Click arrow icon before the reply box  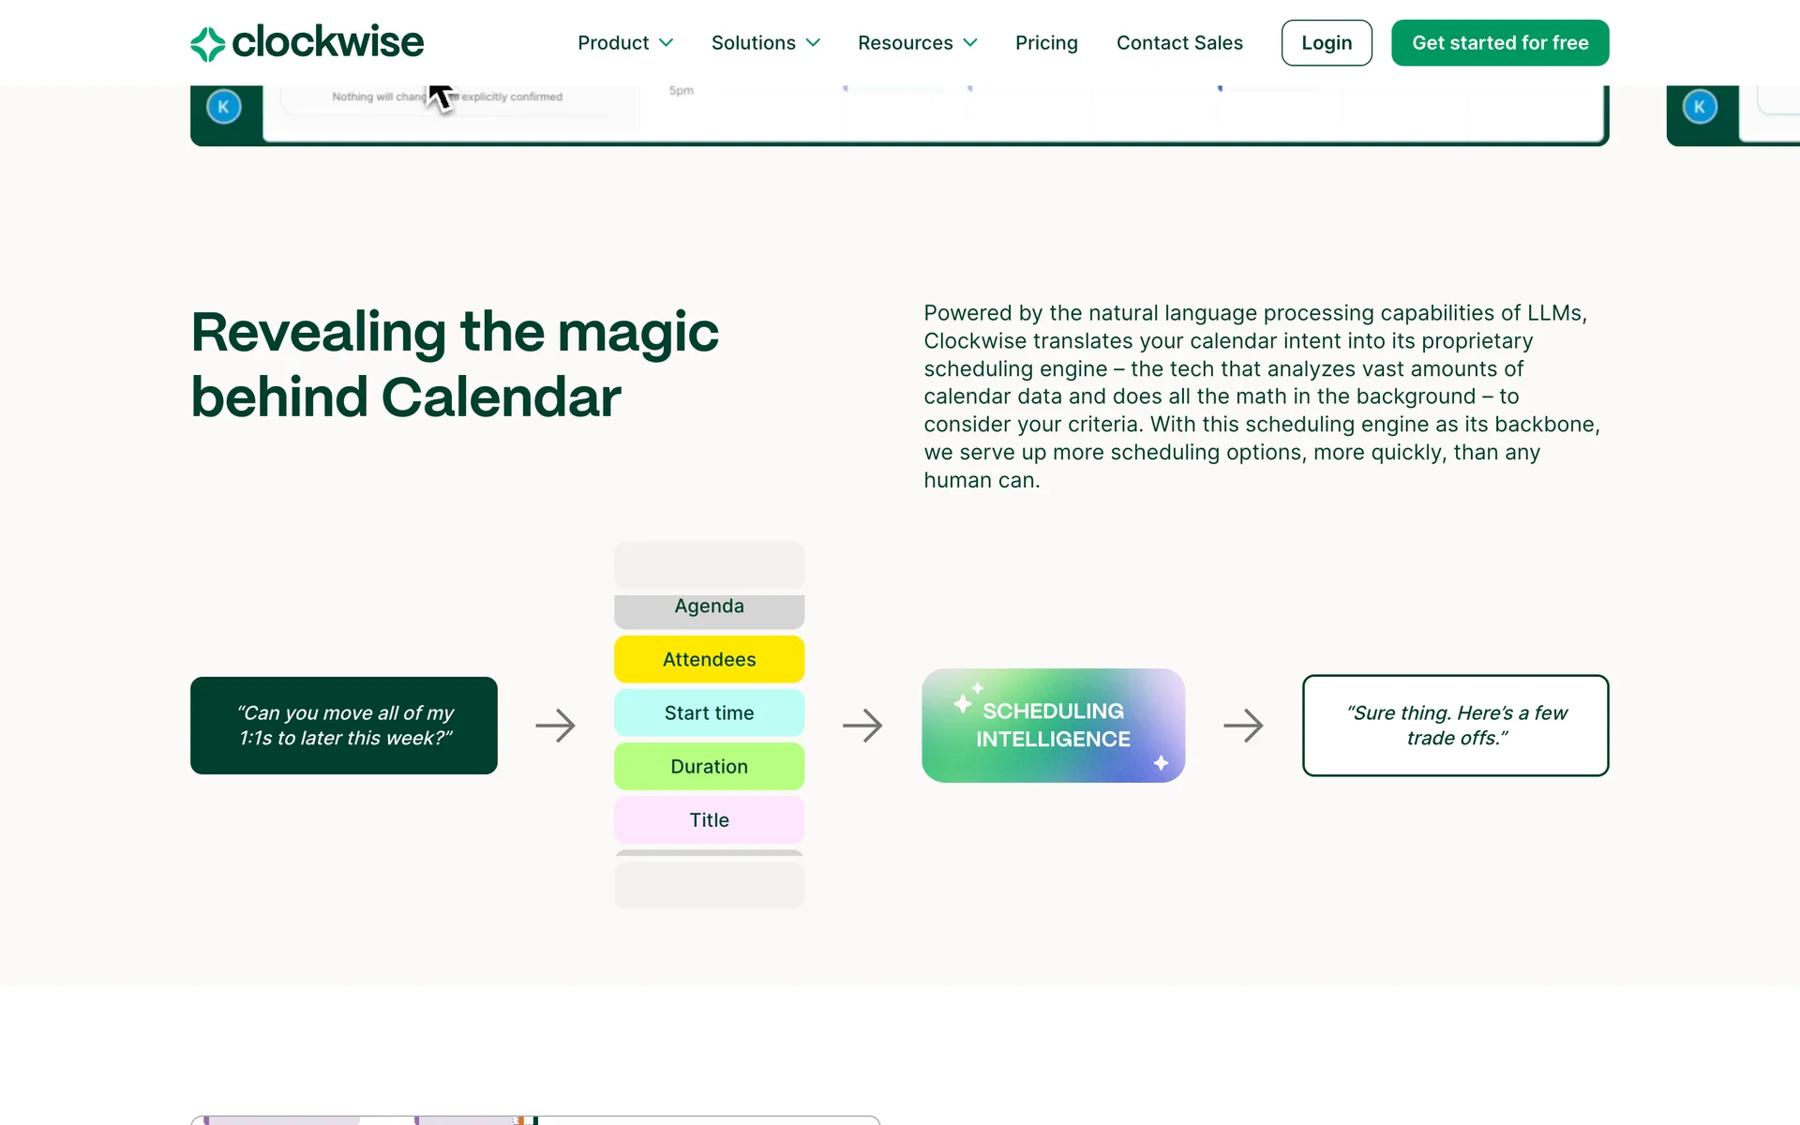1243,726
